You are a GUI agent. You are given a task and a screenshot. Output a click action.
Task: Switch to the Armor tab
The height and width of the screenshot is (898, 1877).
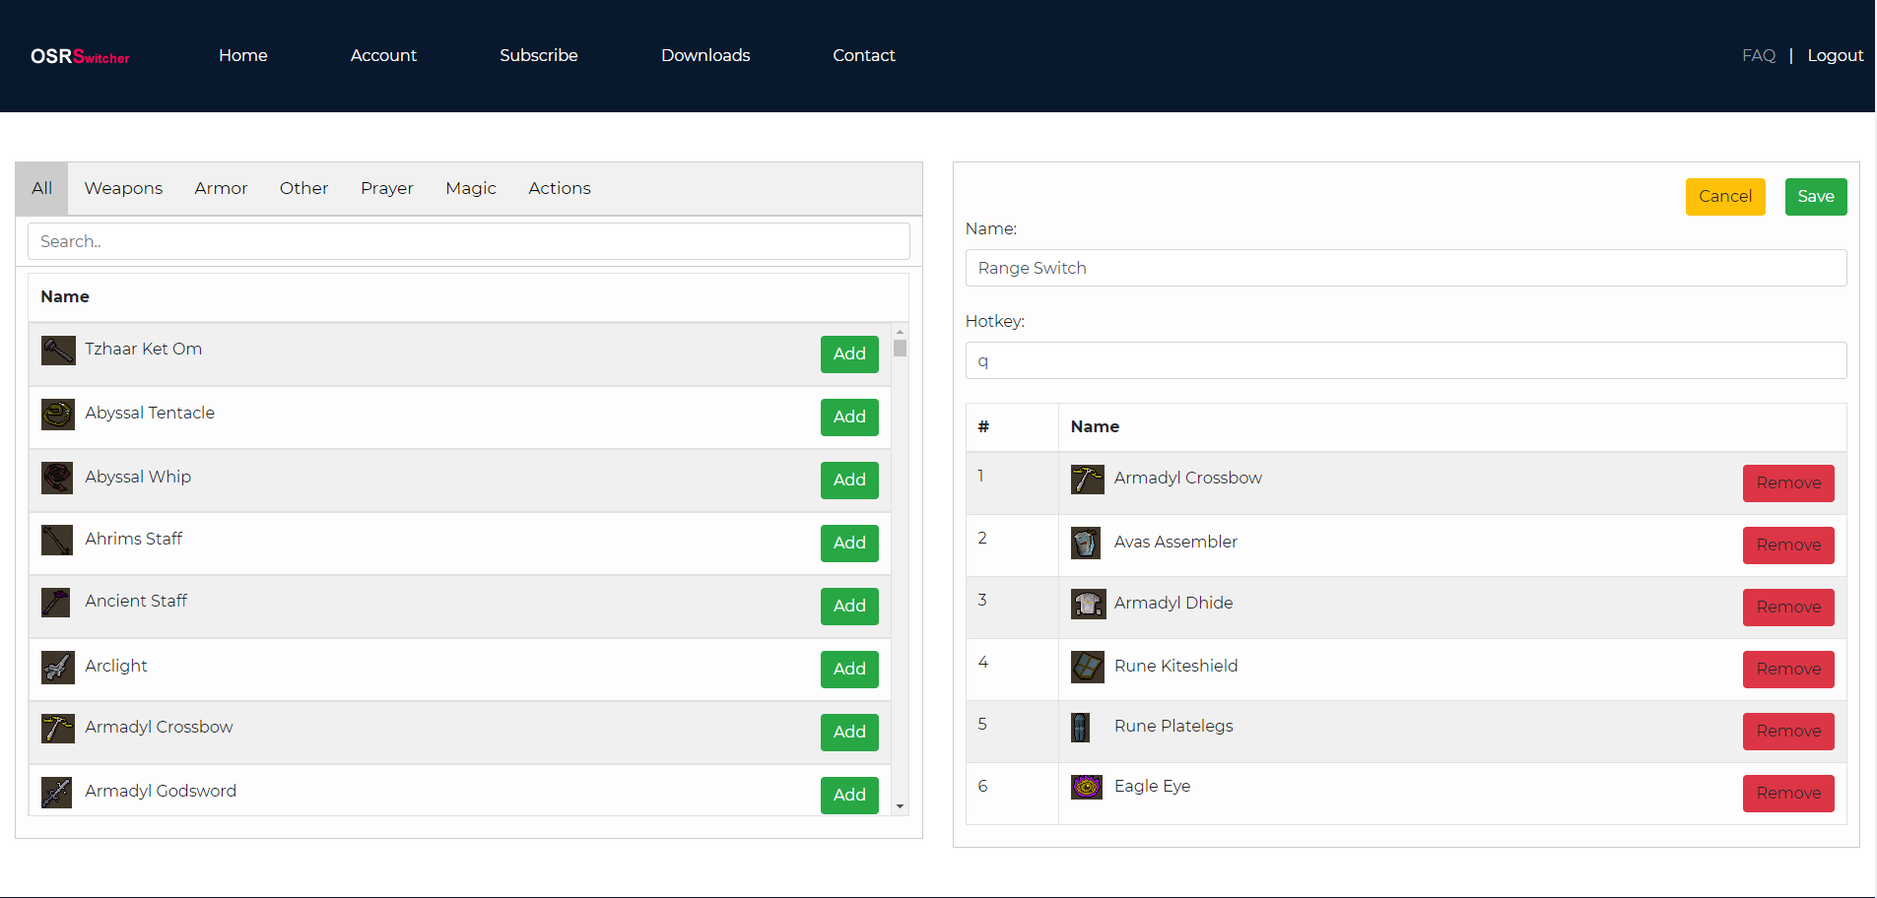221,188
